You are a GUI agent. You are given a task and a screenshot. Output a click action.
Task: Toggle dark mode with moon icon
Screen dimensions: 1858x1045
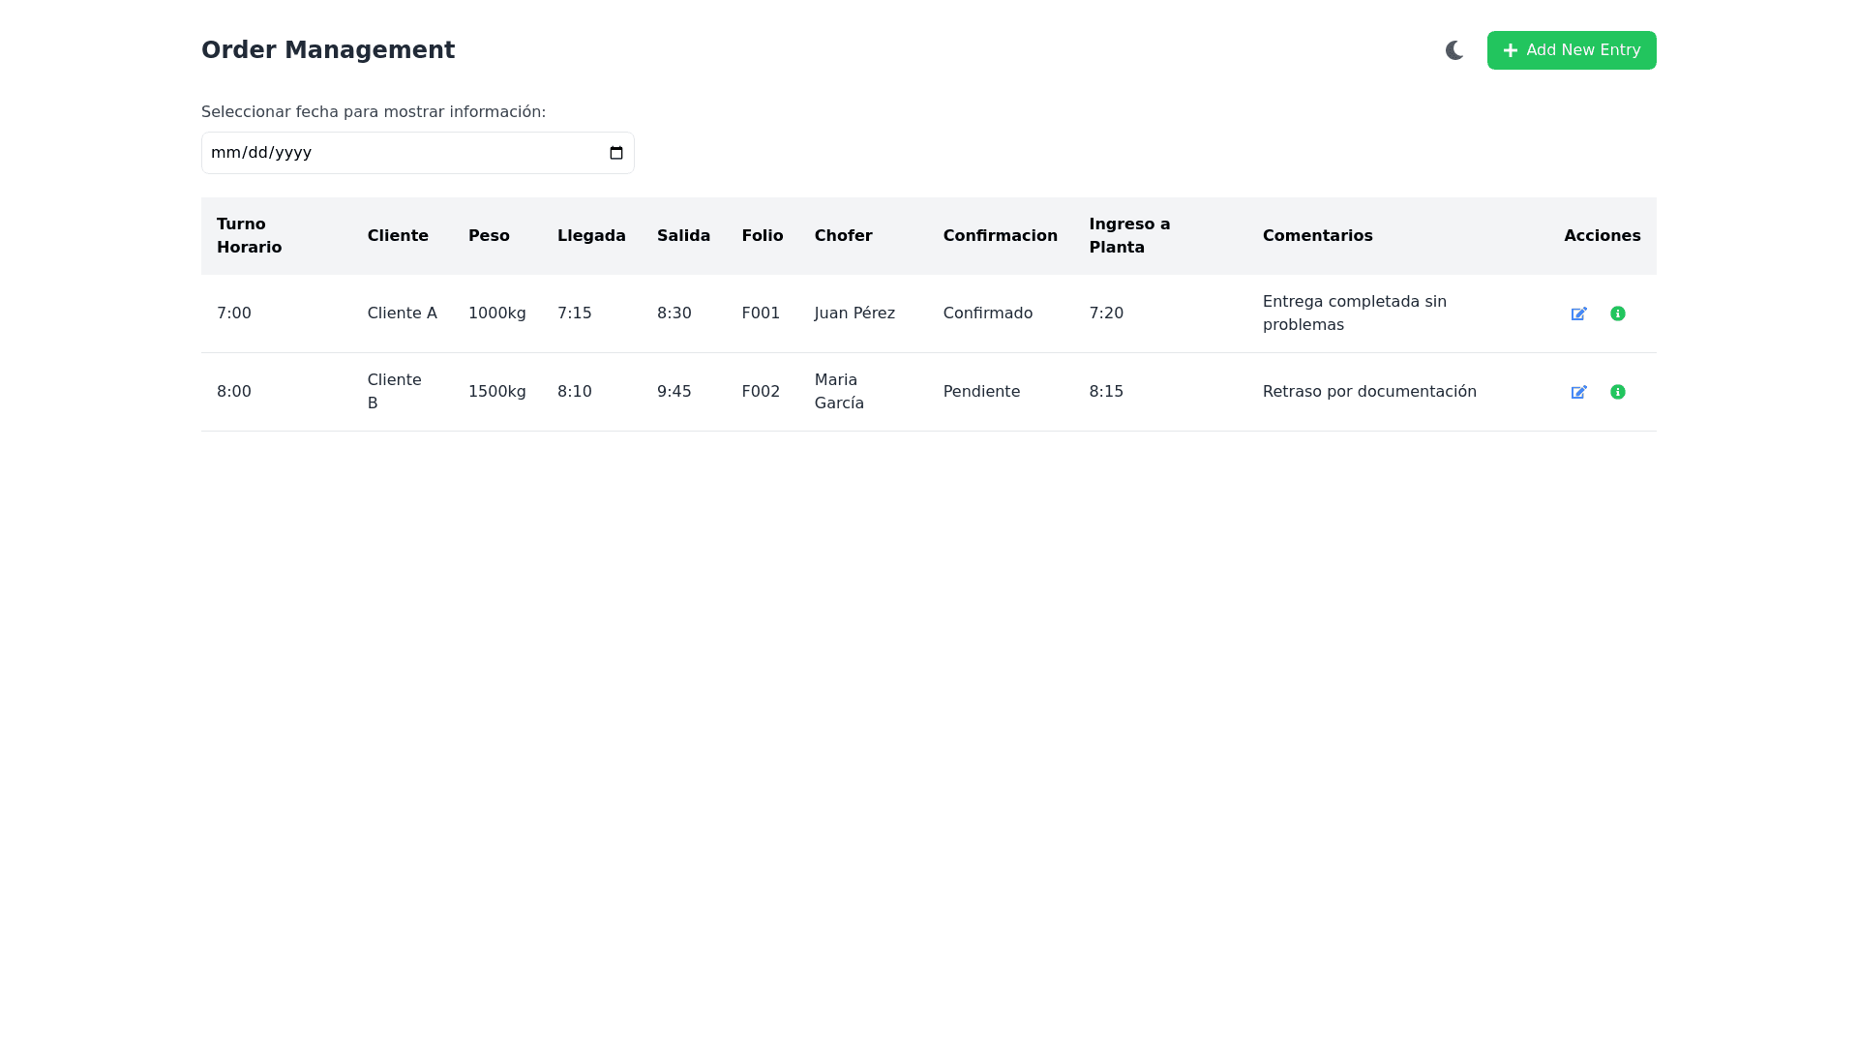1453,50
